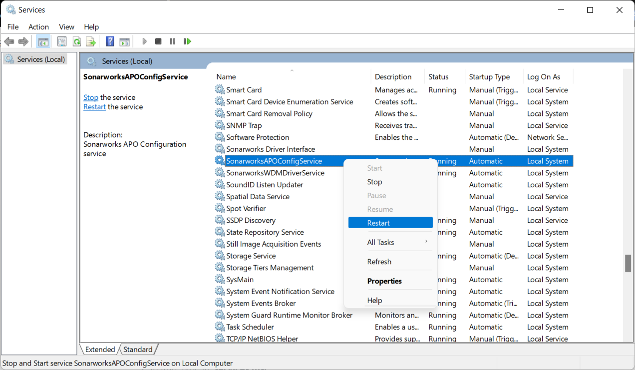The image size is (635, 370).
Task: Click gear icon beside Smart Card
Action: [220, 90]
